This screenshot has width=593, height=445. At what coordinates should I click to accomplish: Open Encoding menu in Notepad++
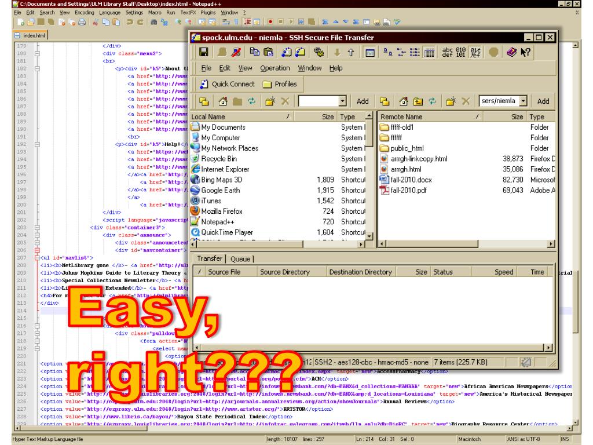point(85,13)
